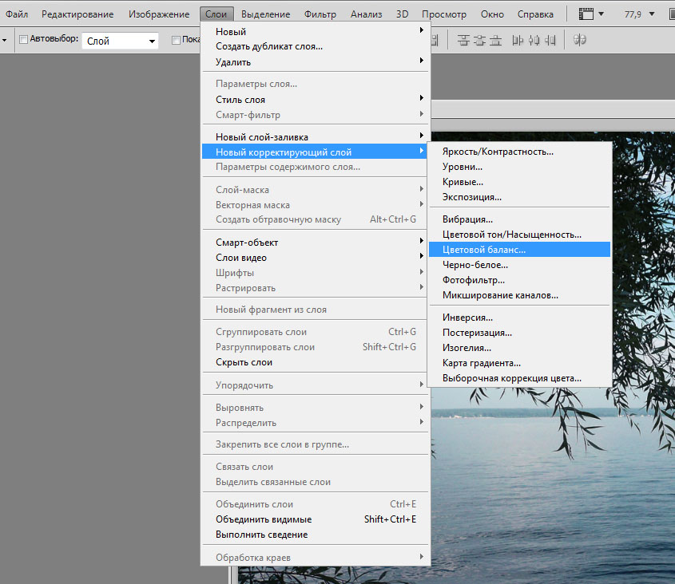This screenshot has width=675, height=584.
Task: Open the 3D menu
Action: point(402,14)
